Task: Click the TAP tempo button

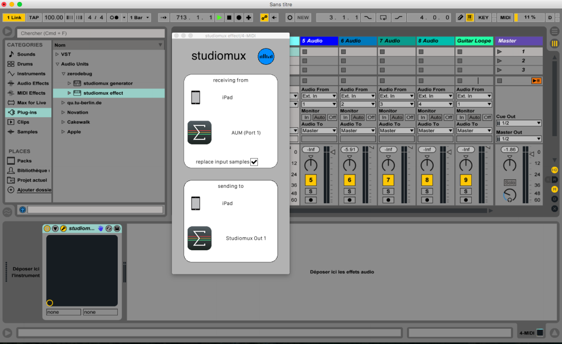Action: tap(34, 18)
